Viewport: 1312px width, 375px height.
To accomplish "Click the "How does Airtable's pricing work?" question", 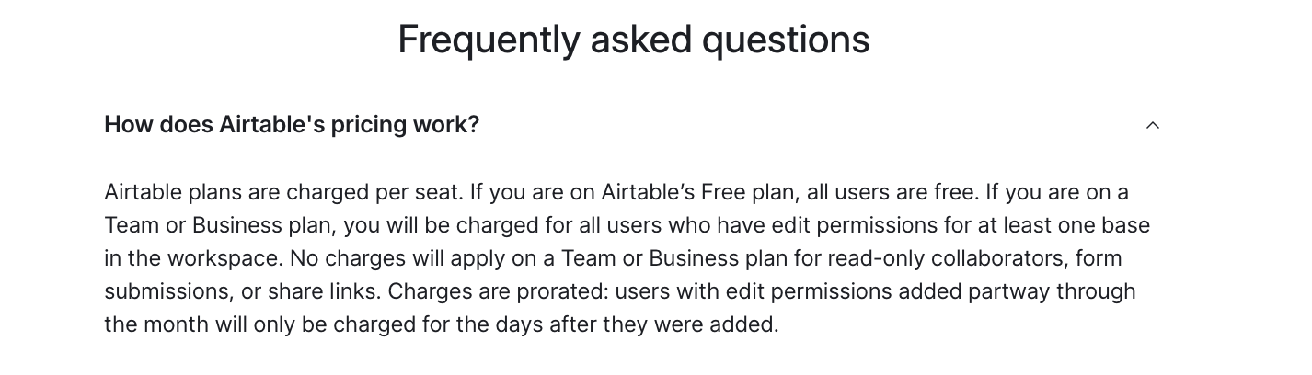I will click(x=292, y=125).
